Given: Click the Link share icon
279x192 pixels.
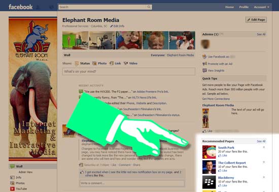Looking at the screenshot, I should tap(112, 63).
